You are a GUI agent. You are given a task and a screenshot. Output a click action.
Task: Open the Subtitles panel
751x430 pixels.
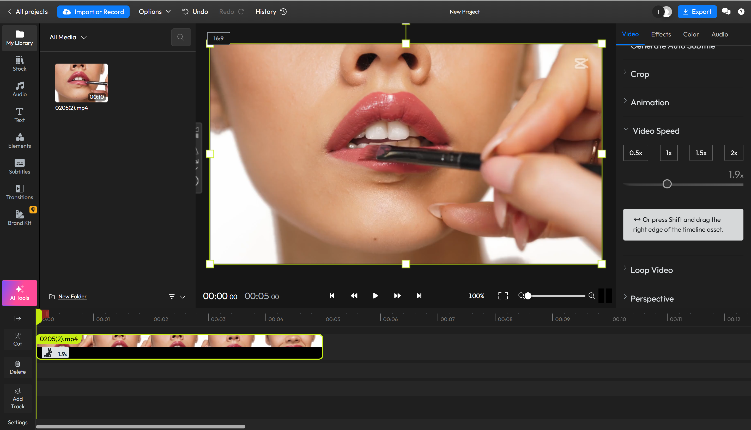click(20, 166)
